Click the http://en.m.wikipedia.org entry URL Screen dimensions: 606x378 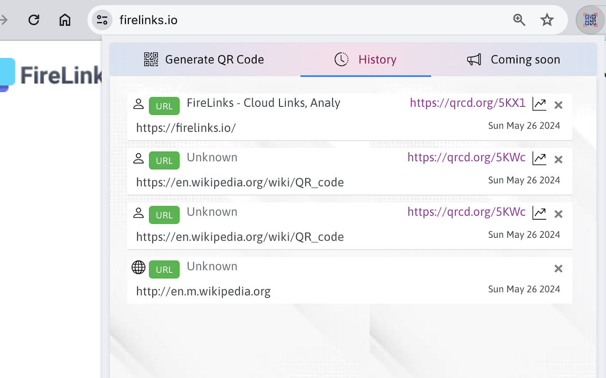pos(203,291)
